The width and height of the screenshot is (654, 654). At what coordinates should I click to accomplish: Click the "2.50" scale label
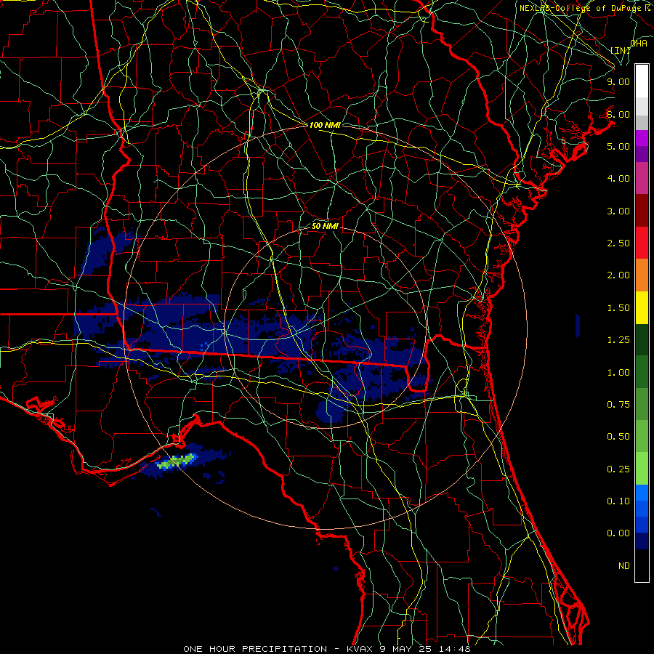click(618, 243)
